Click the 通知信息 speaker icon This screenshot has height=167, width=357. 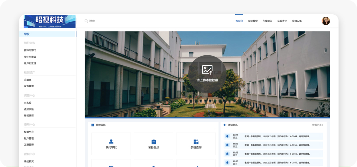tap(225, 125)
